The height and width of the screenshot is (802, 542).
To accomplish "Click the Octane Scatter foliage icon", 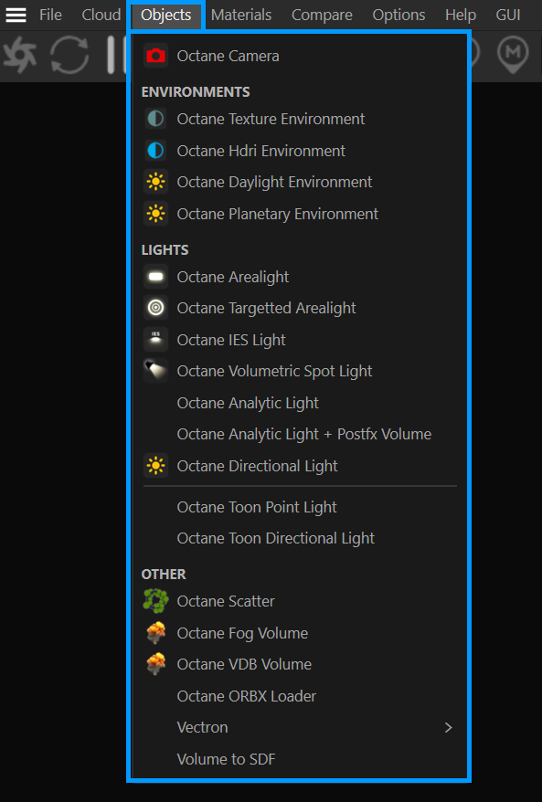I will 155,601.
